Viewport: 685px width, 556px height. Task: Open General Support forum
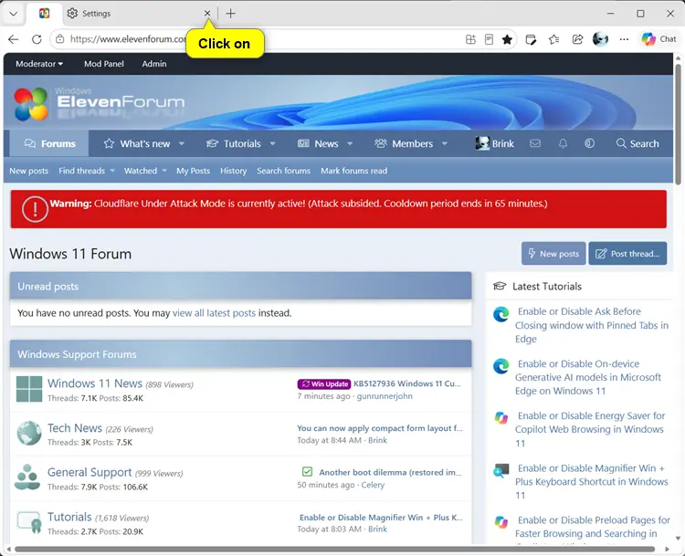(90, 472)
